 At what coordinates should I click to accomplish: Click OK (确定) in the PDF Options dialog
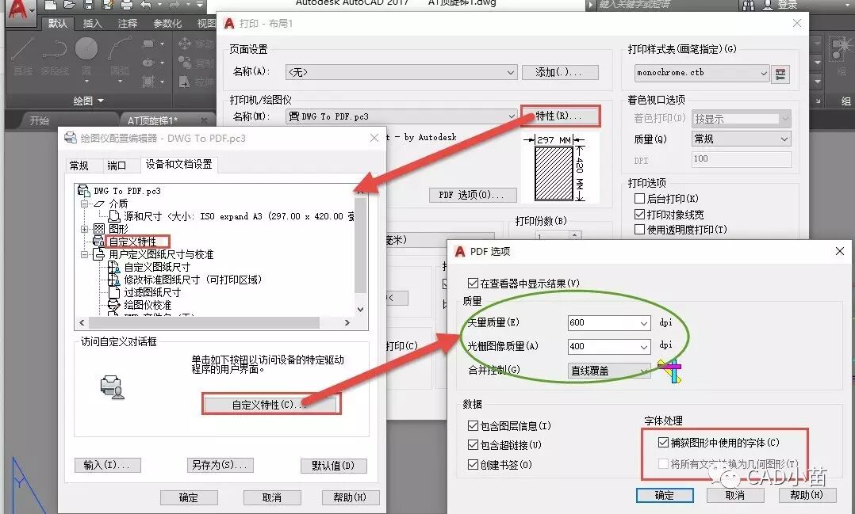665,495
